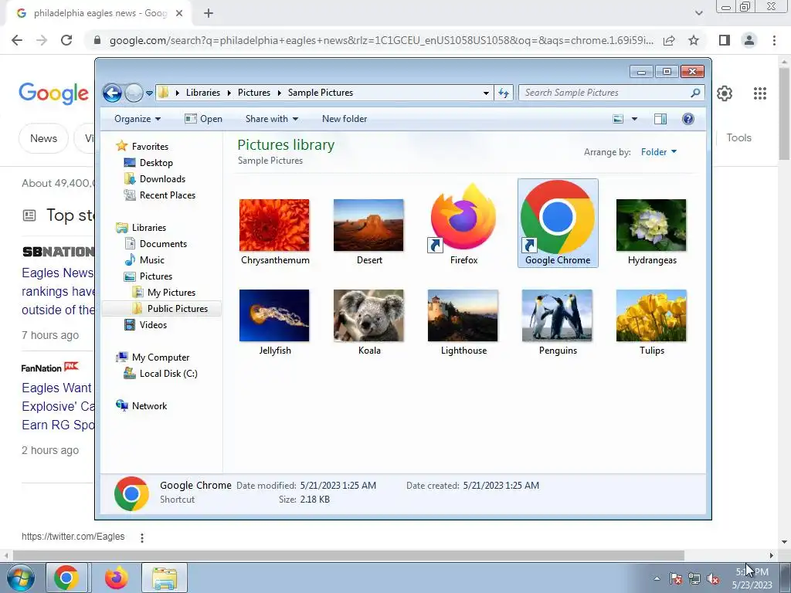Toggle the preview pane button
Screen dimensions: 791x593
pos(660,119)
